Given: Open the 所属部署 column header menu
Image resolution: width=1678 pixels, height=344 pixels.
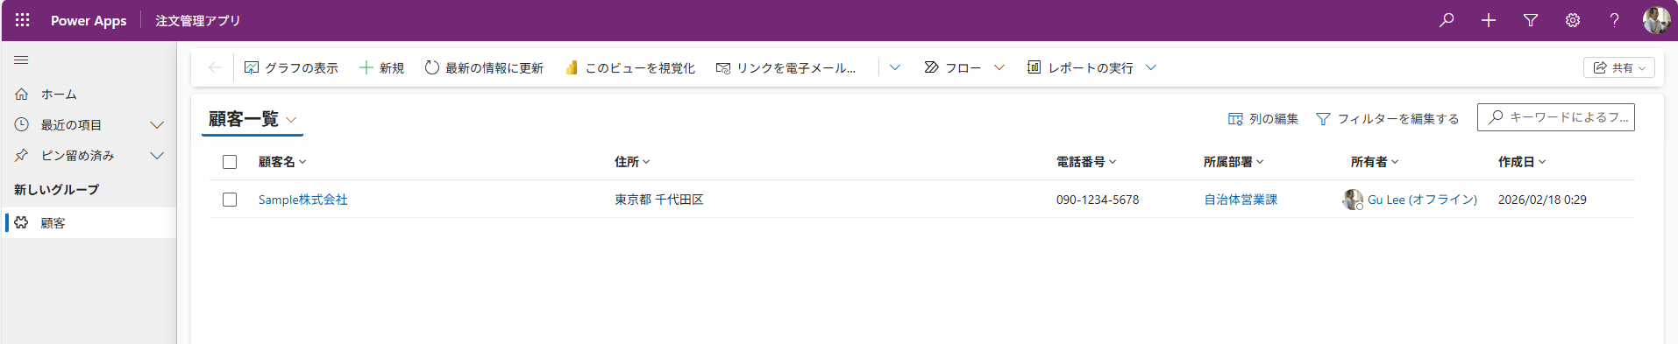Looking at the screenshot, I should 1234,162.
